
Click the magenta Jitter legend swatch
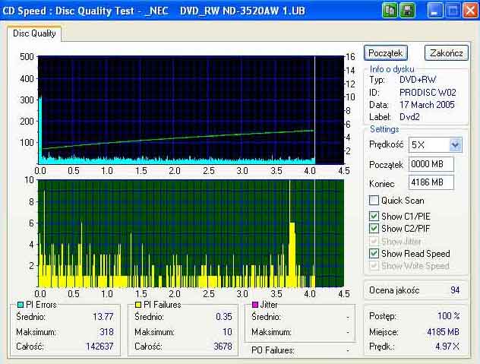255,305
